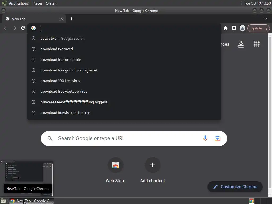Select suggestion download free undertale
Image resolution: width=272 pixels, height=204 pixels.
coord(124,59)
